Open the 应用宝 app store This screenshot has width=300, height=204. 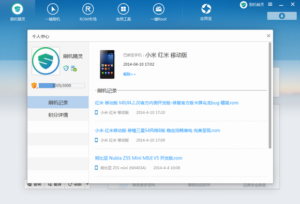206,12
